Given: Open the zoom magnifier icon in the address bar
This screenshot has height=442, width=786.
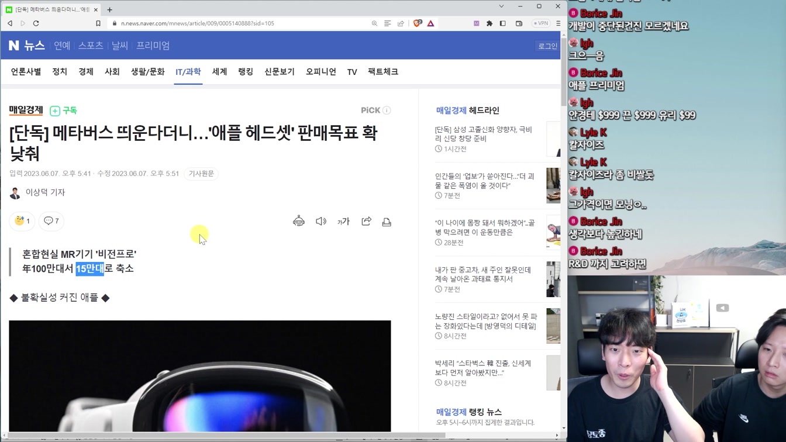Looking at the screenshot, I should tap(374, 23).
